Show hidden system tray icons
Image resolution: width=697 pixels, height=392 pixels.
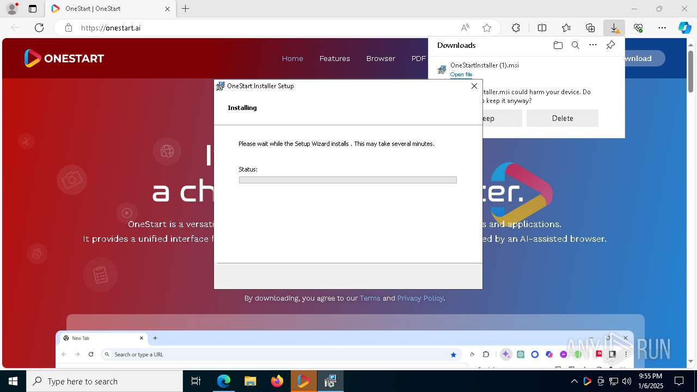pyautogui.click(x=574, y=381)
